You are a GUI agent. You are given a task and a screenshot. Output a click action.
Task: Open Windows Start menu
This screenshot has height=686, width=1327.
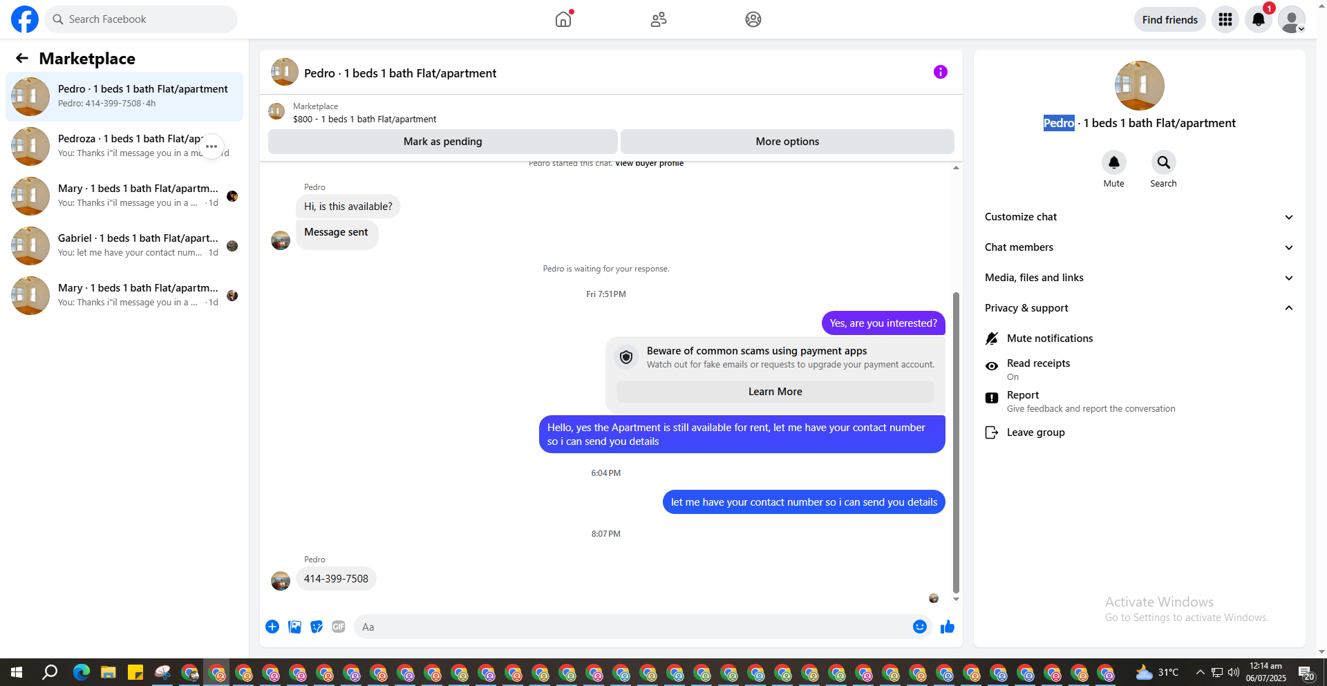[x=17, y=672]
